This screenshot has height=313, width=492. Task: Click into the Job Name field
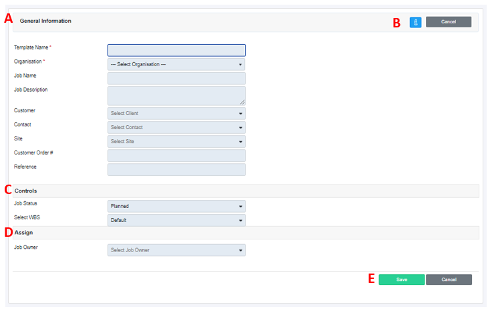[176, 78]
